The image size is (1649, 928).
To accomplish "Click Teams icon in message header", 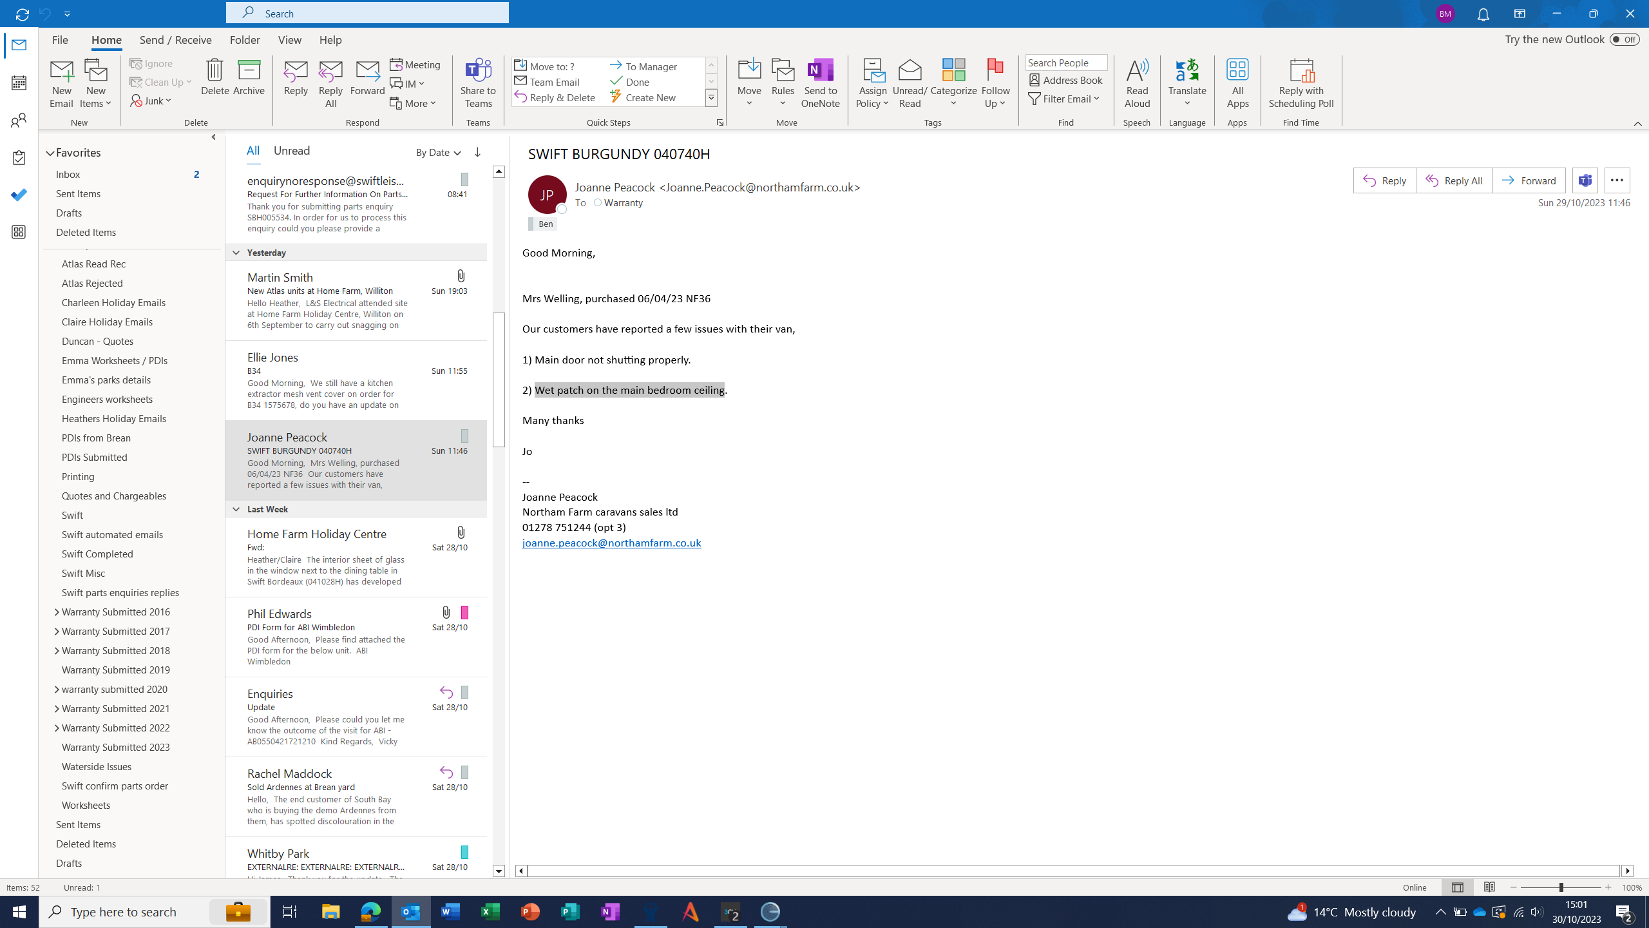I will pyautogui.click(x=1585, y=180).
